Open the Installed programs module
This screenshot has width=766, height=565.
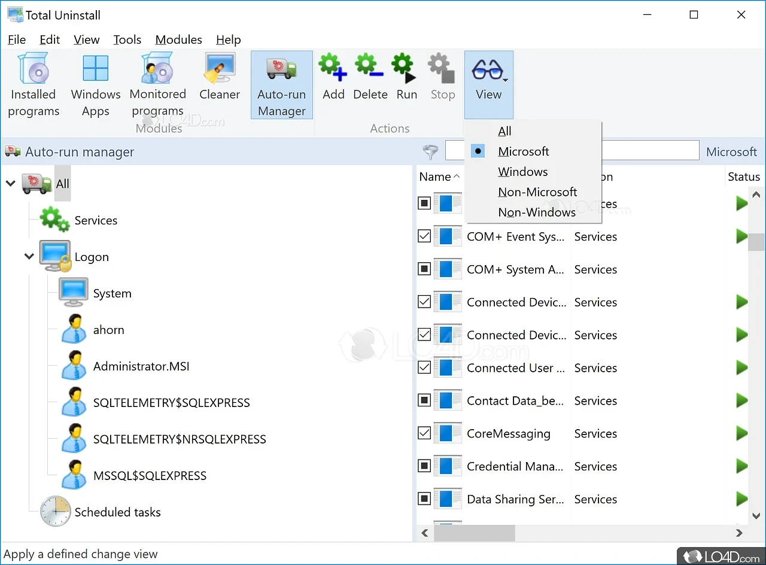pos(34,85)
